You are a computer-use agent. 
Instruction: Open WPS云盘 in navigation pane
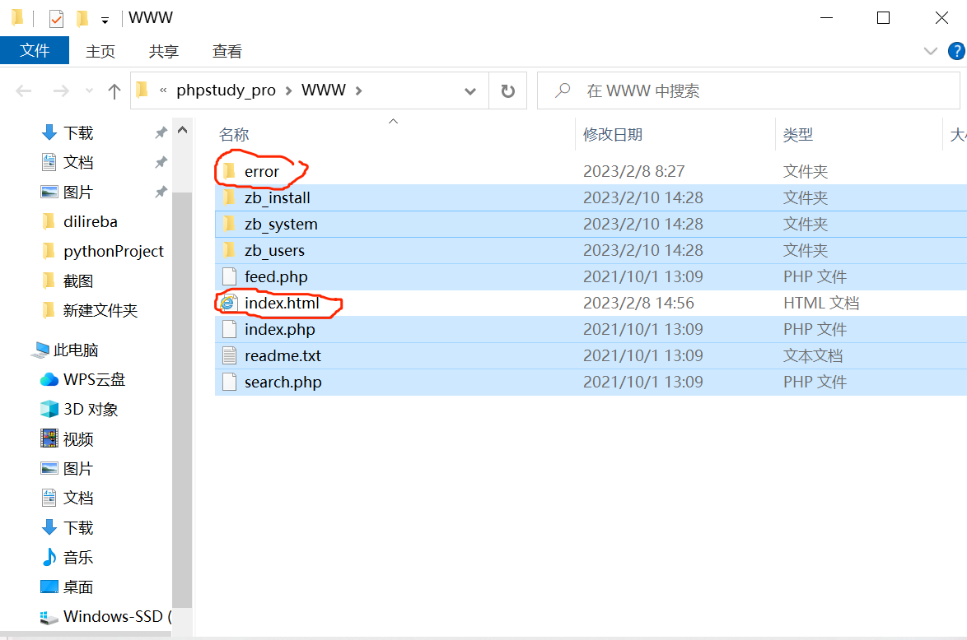[95, 379]
